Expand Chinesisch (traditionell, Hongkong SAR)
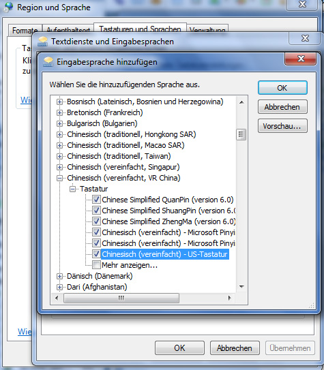 pos(59,134)
